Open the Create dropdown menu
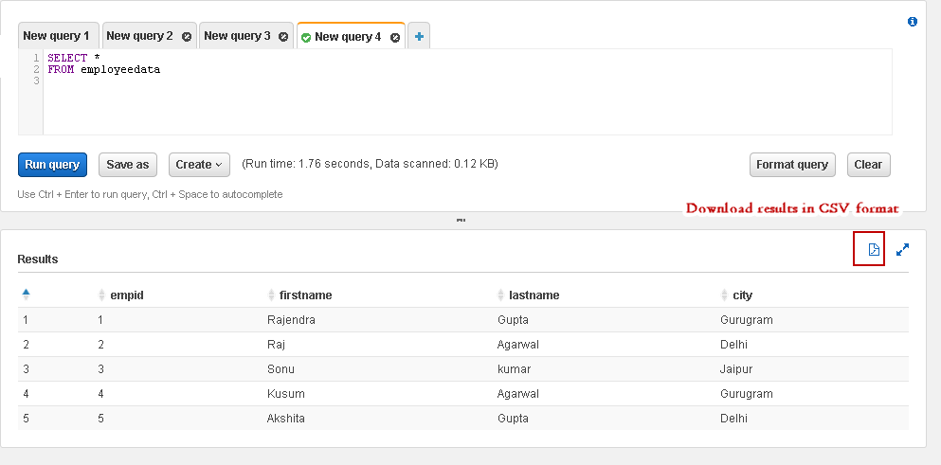Screen dimensions: 941x465 point(199,165)
